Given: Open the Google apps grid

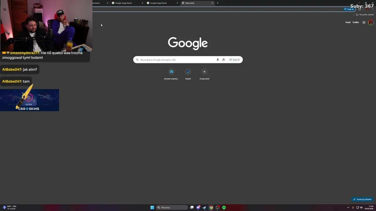Looking at the screenshot, I should click(364, 22).
